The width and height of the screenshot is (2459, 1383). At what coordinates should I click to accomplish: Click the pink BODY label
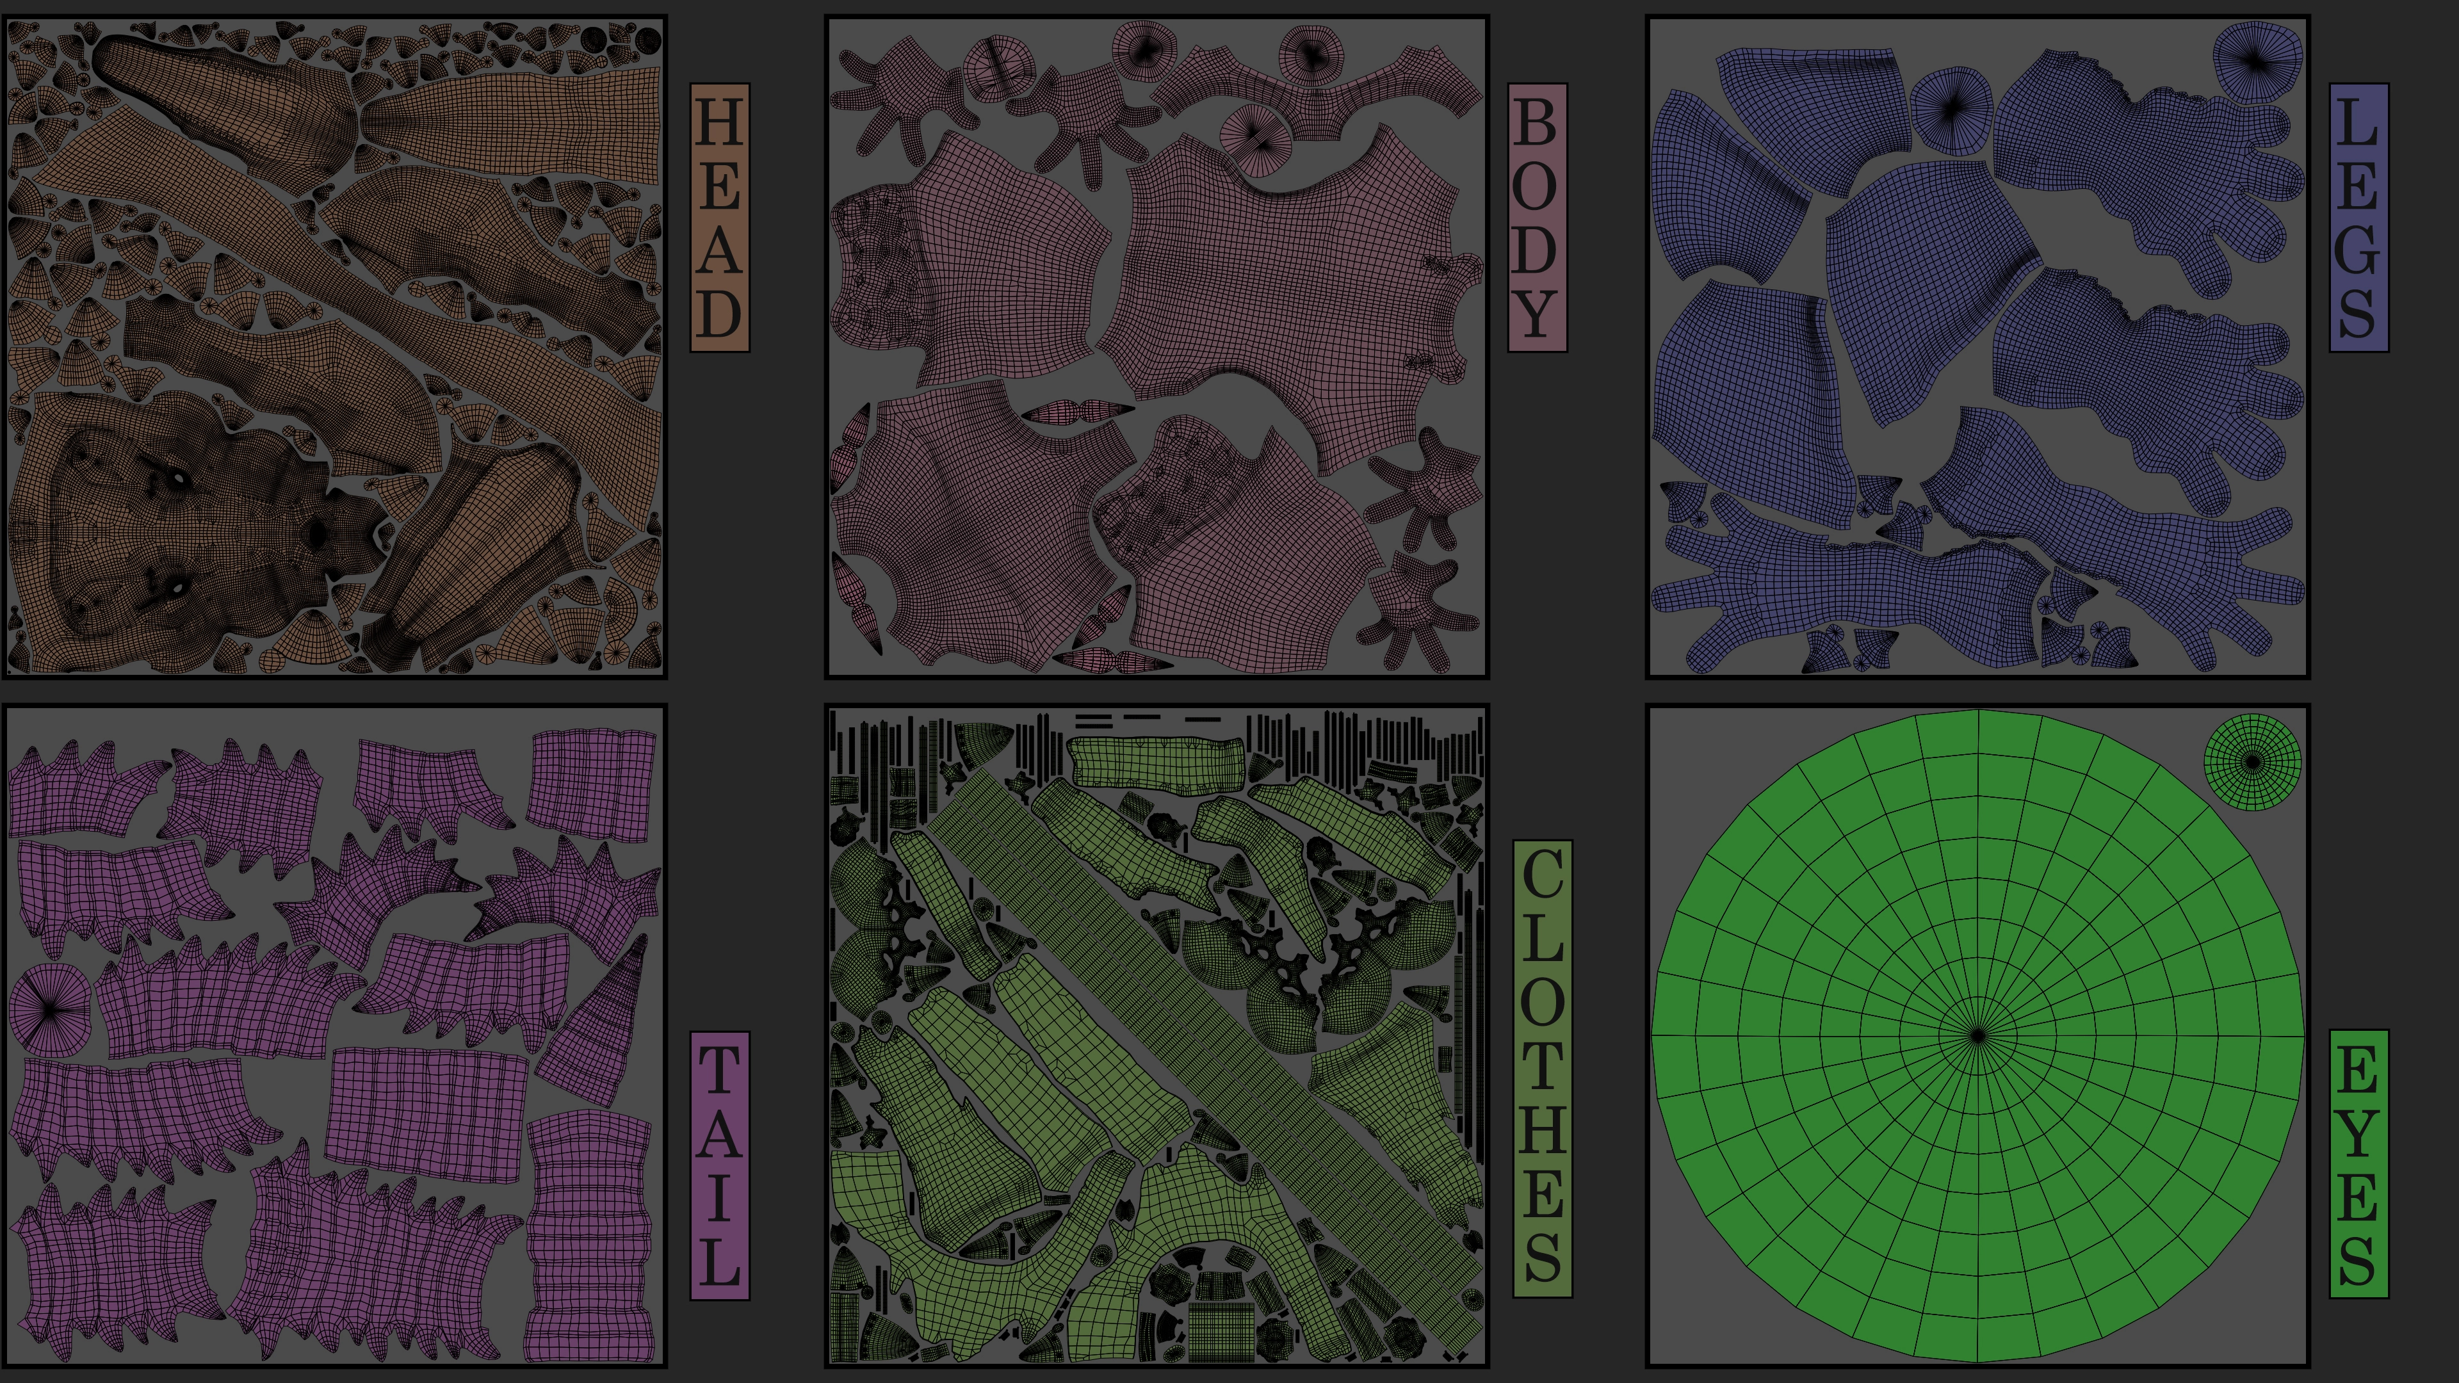(1537, 218)
